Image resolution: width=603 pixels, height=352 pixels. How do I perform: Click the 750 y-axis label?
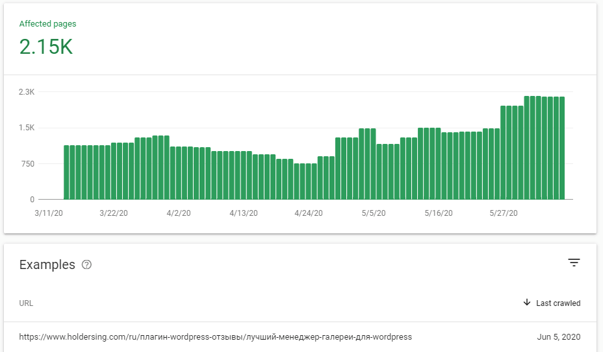[28, 164]
